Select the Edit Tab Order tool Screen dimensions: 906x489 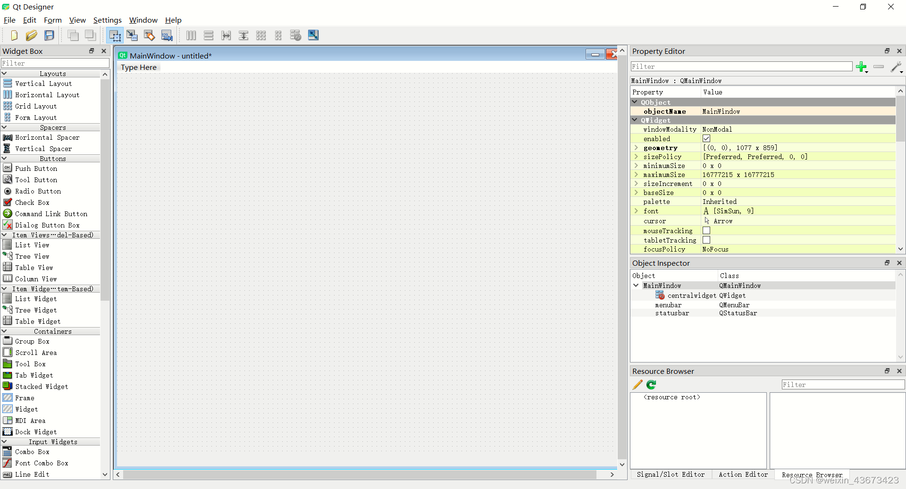click(167, 35)
